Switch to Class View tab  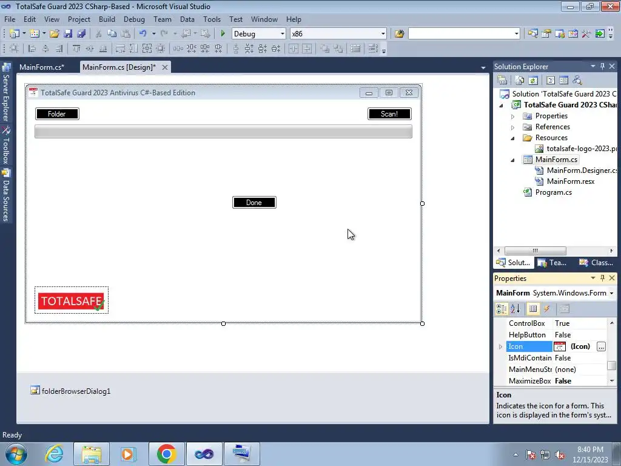pos(597,263)
